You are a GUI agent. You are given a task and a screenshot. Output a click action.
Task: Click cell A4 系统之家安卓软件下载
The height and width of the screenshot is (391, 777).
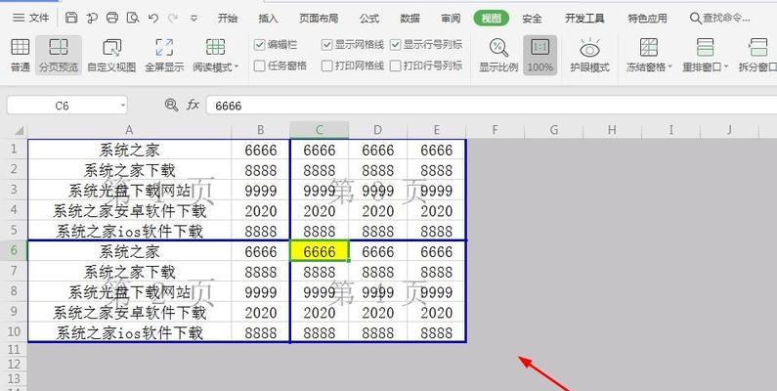pos(129,211)
